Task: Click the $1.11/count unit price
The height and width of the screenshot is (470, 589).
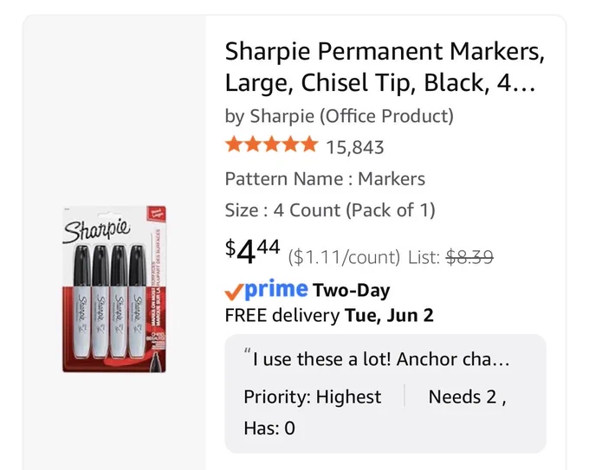Action: click(x=344, y=257)
